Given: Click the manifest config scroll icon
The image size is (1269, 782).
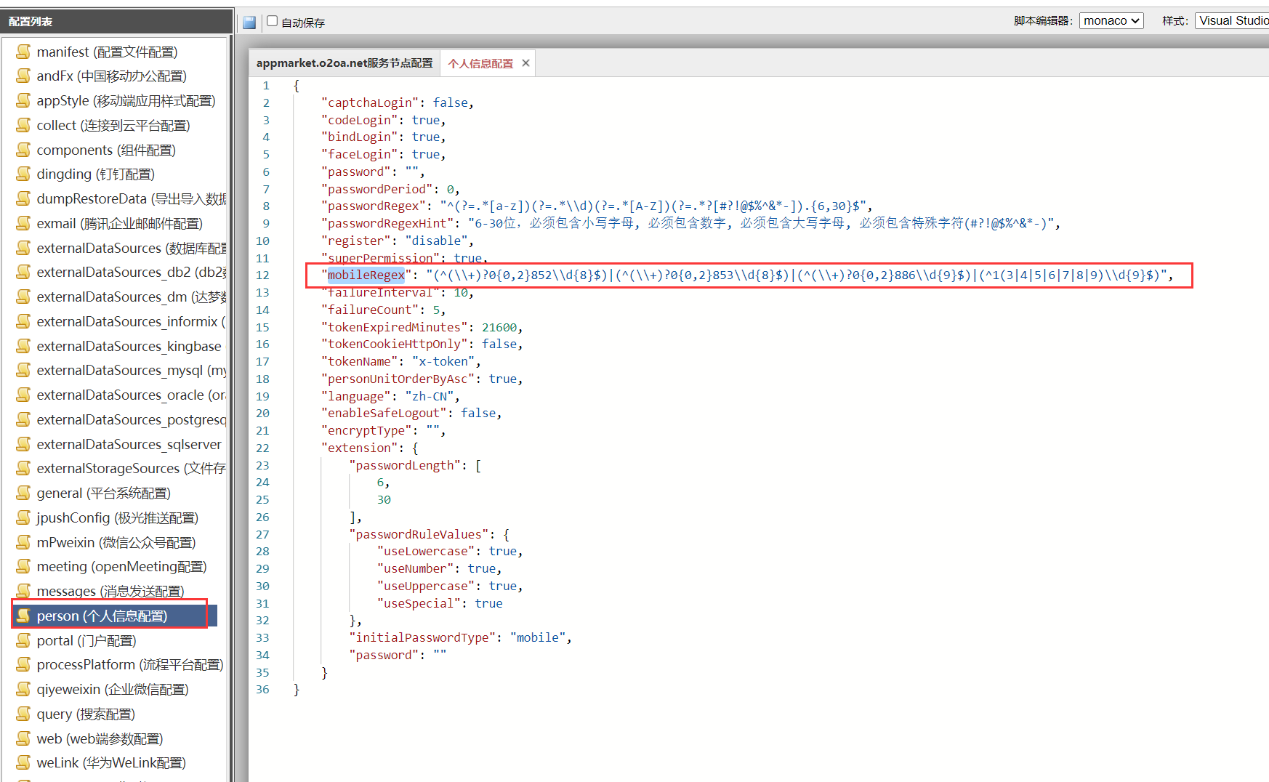Looking at the screenshot, I should coord(24,52).
